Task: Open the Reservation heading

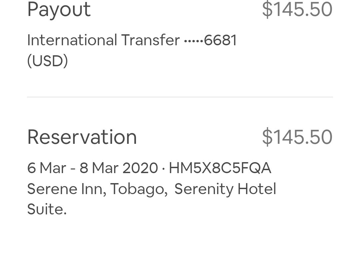Action: pos(82,137)
